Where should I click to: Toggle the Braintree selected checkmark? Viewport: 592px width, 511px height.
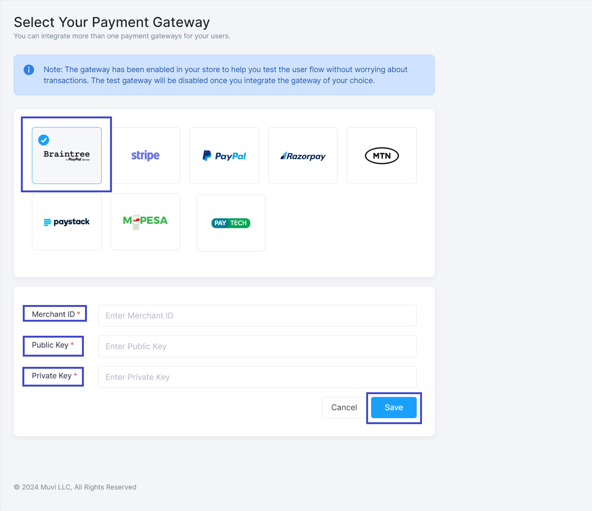[x=44, y=140]
